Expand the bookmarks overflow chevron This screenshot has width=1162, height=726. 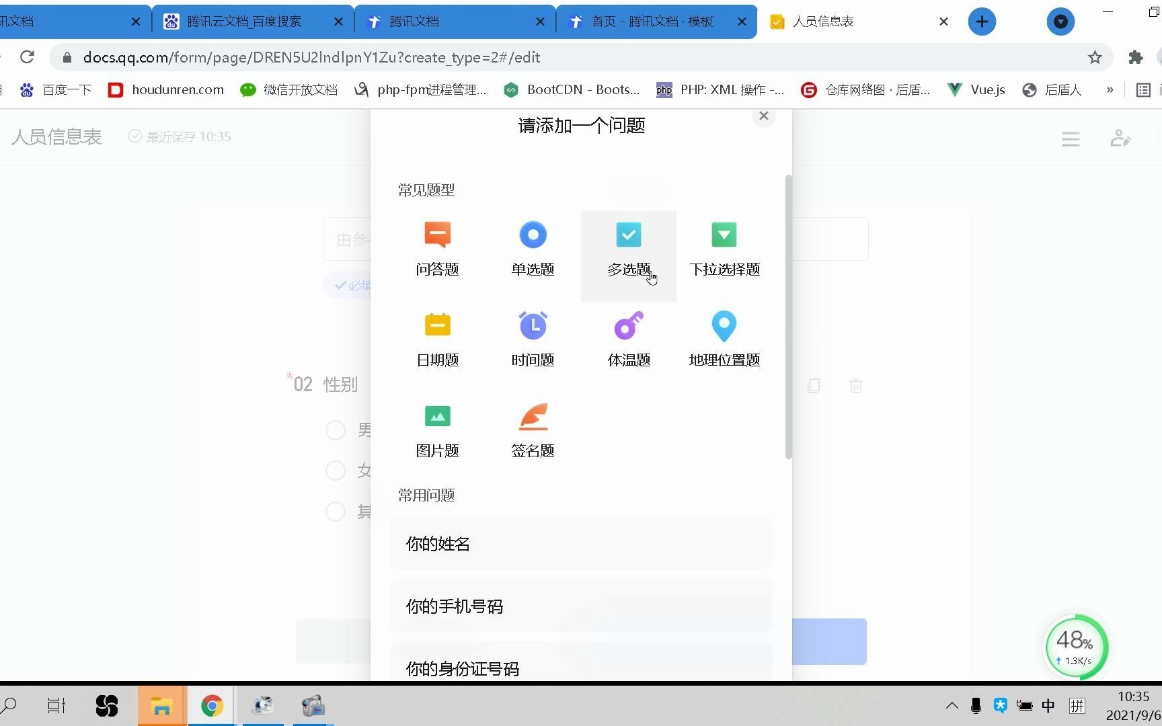click(x=1110, y=89)
